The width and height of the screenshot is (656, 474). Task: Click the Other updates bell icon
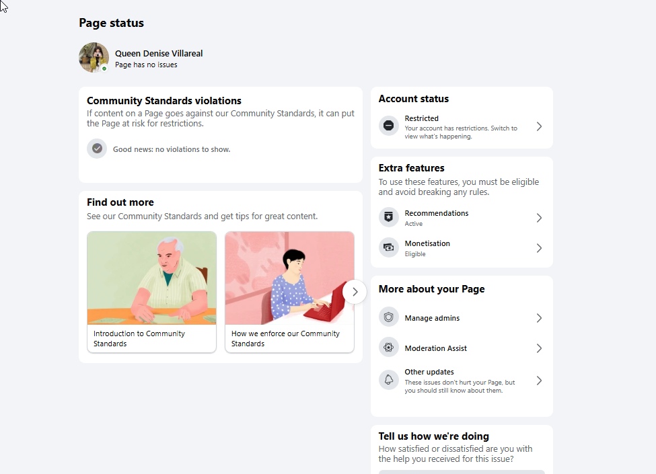(x=389, y=379)
